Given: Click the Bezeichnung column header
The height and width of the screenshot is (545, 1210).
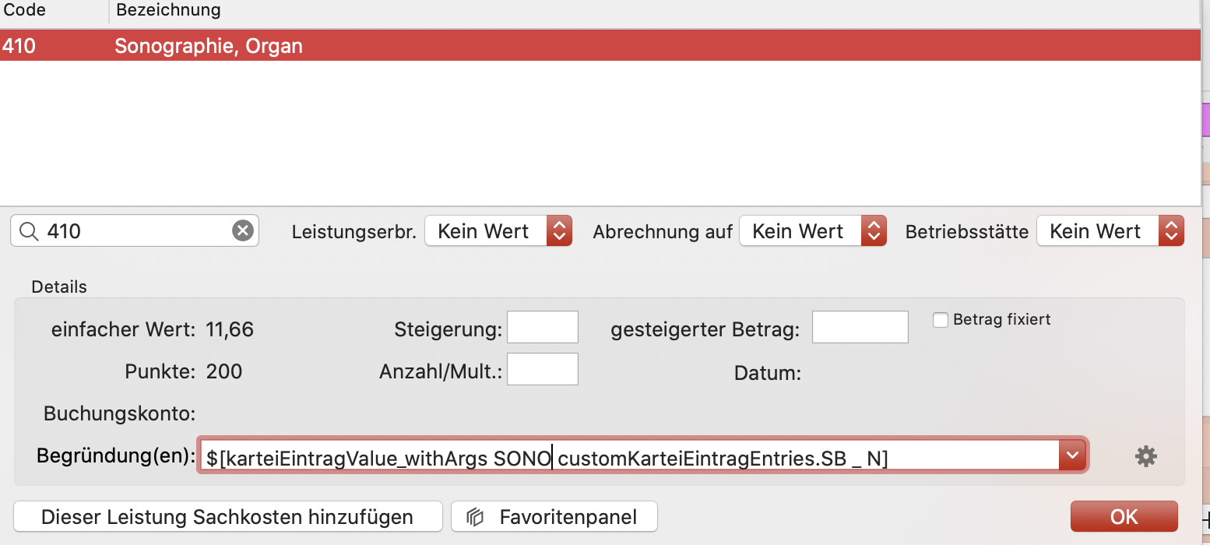Looking at the screenshot, I should tap(168, 10).
